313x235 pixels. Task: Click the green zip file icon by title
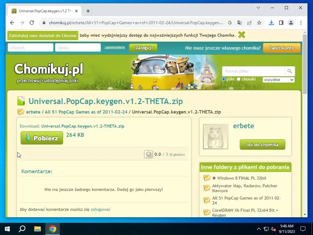tap(21, 101)
